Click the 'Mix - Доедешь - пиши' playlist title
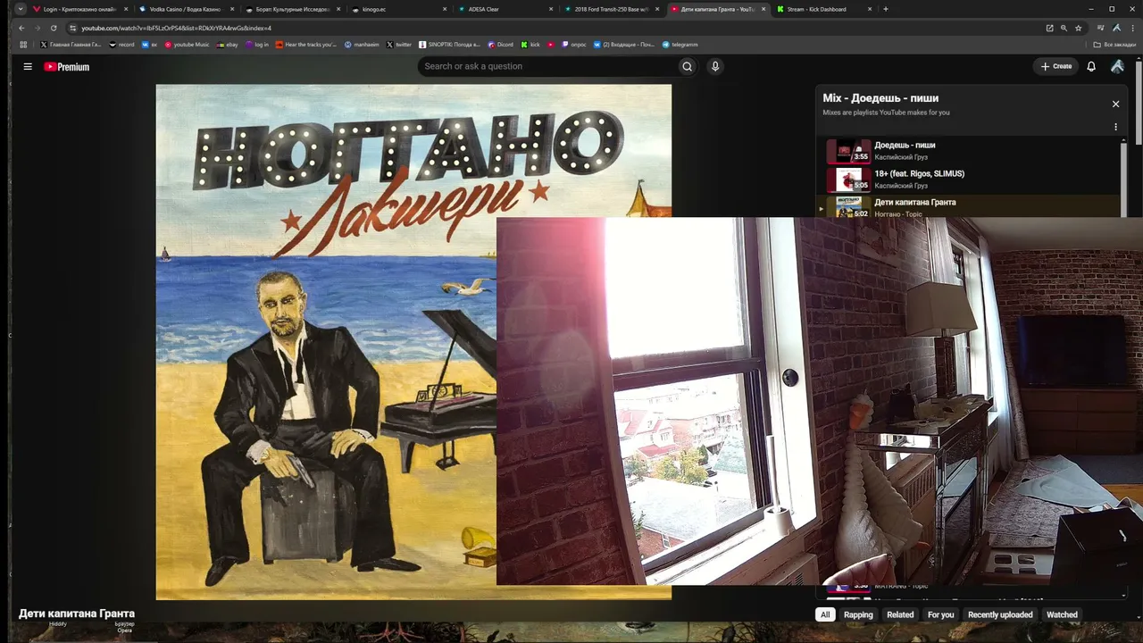Viewport: 1143px width, 643px height. 880,98
